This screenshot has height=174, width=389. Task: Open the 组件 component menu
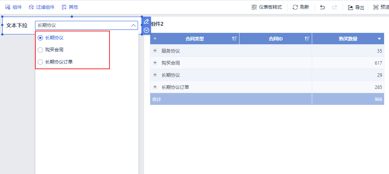[14, 7]
